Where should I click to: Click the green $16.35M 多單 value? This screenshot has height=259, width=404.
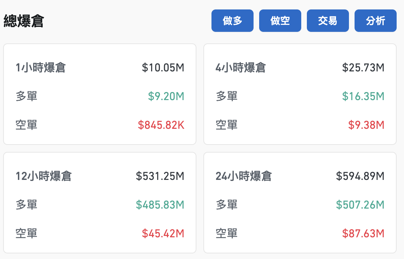pos(363,96)
